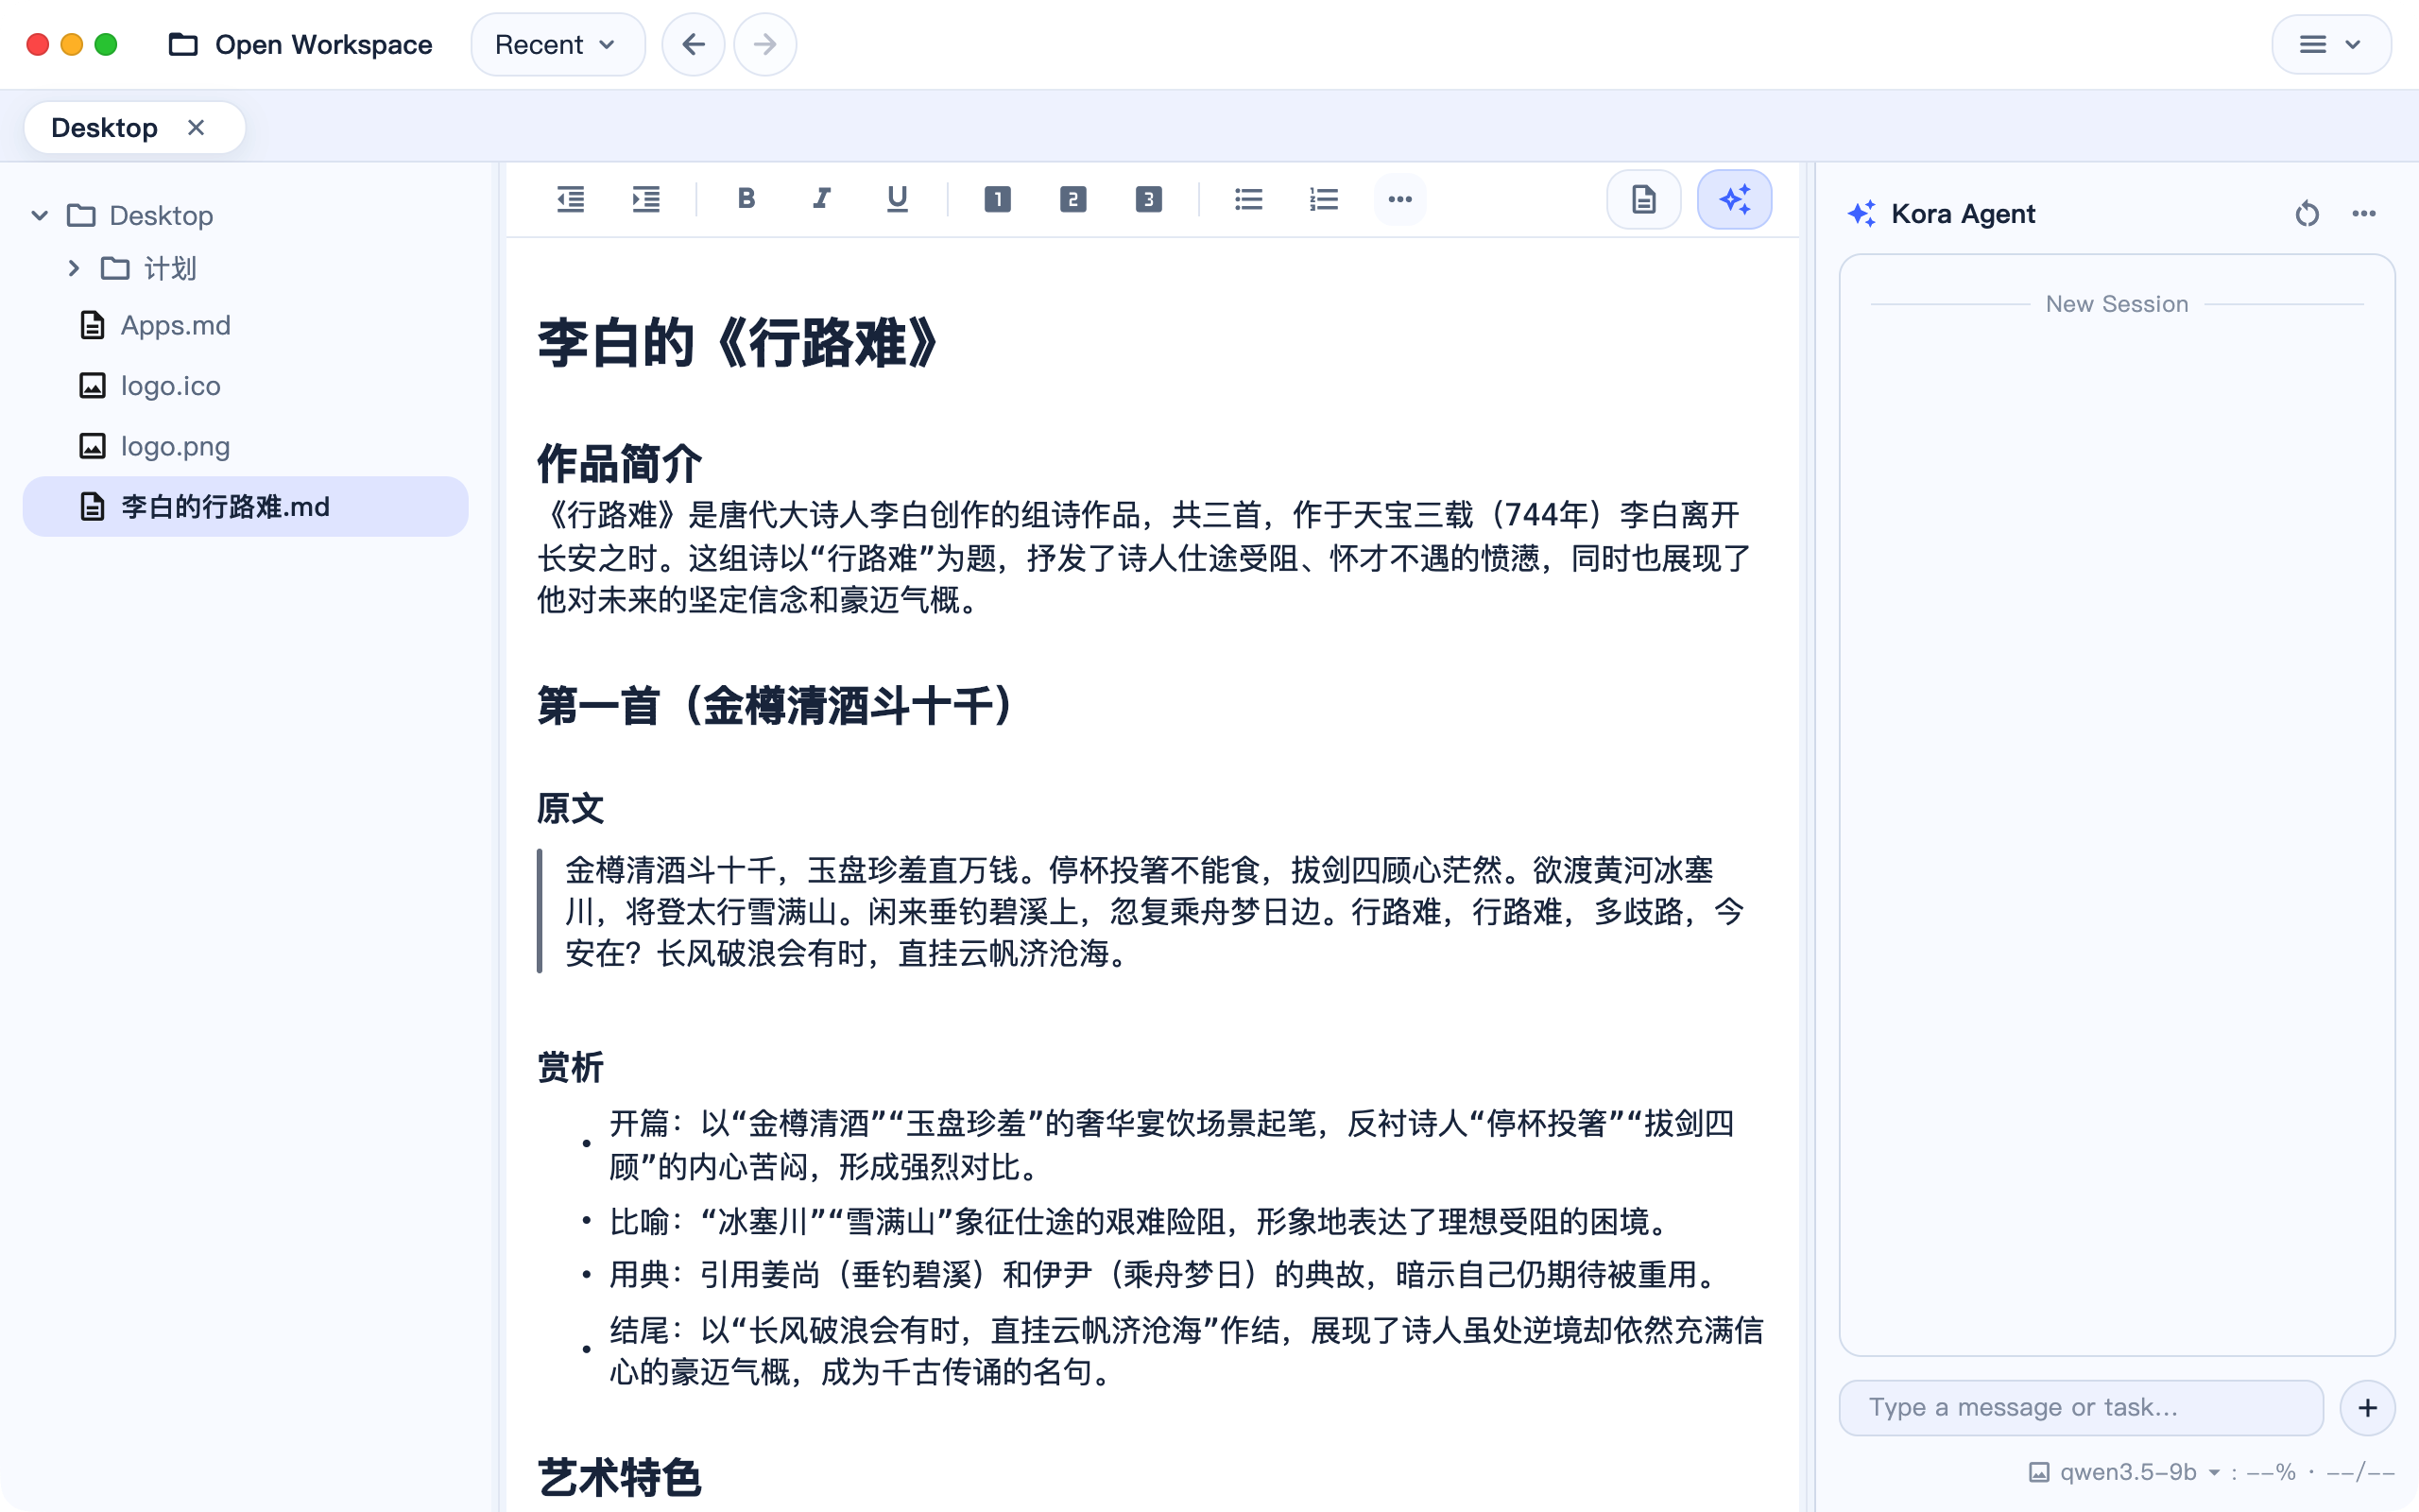2419x1512 pixels.
Task: Open more formatting options via the ellipsis icon
Action: click(1398, 199)
